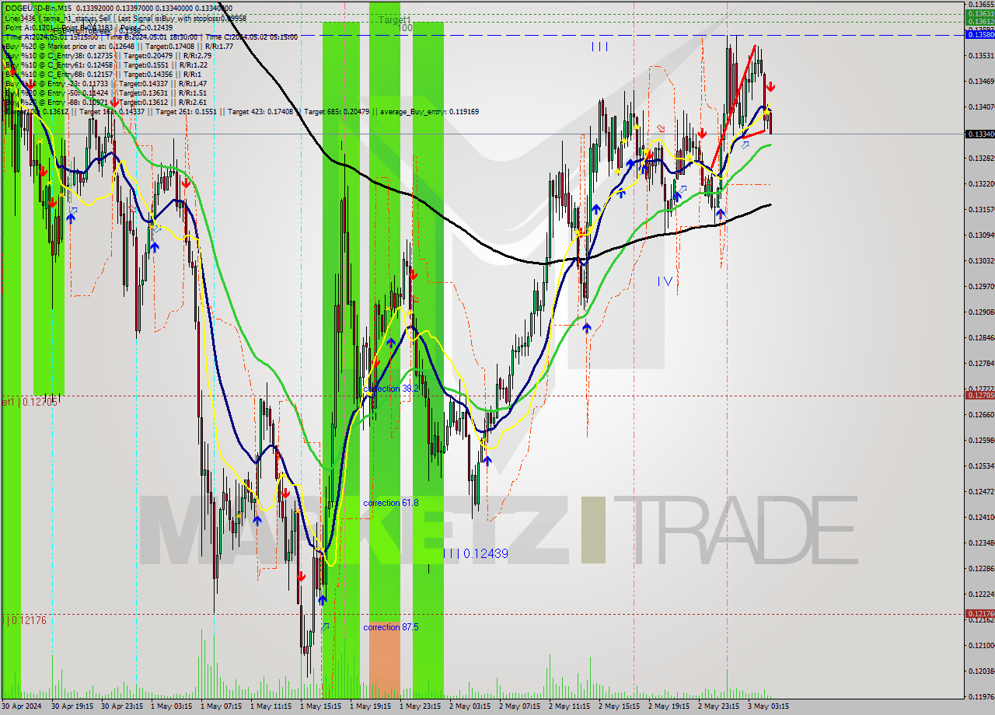Click the '2 May 23:15' time label
The image size is (995, 715).
coord(719,706)
